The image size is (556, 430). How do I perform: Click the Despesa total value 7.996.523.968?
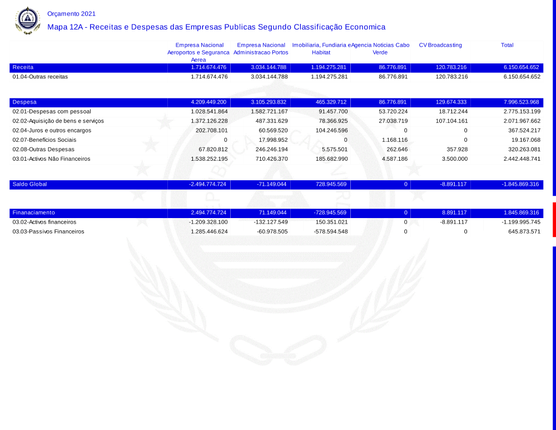(521, 102)
